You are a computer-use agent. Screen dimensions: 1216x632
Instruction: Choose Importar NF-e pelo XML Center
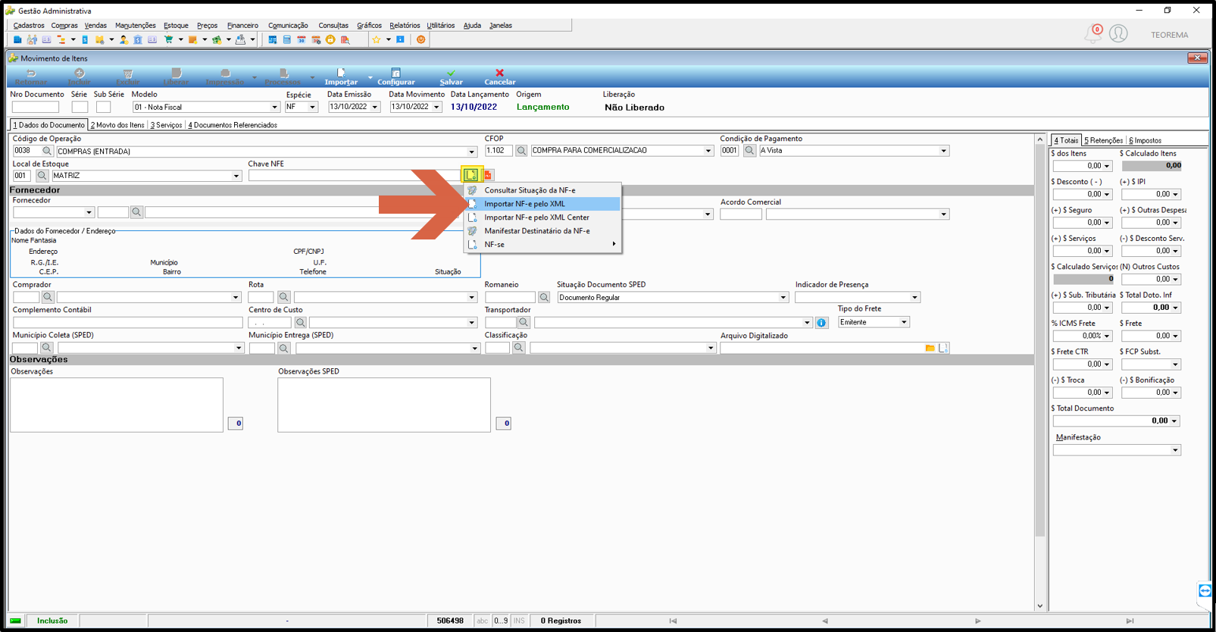coord(542,217)
